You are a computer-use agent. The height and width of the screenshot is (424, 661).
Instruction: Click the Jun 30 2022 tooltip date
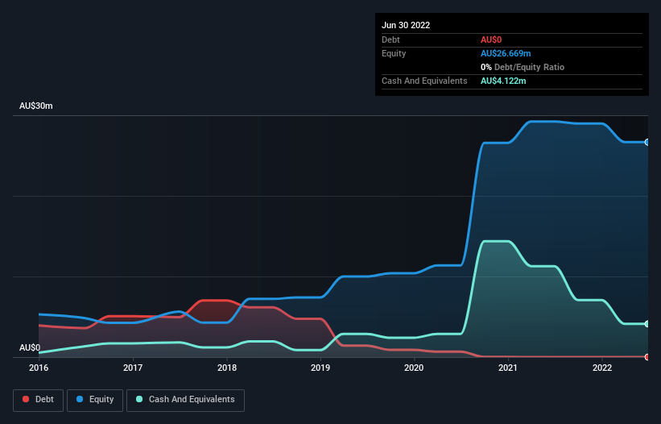pos(406,25)
